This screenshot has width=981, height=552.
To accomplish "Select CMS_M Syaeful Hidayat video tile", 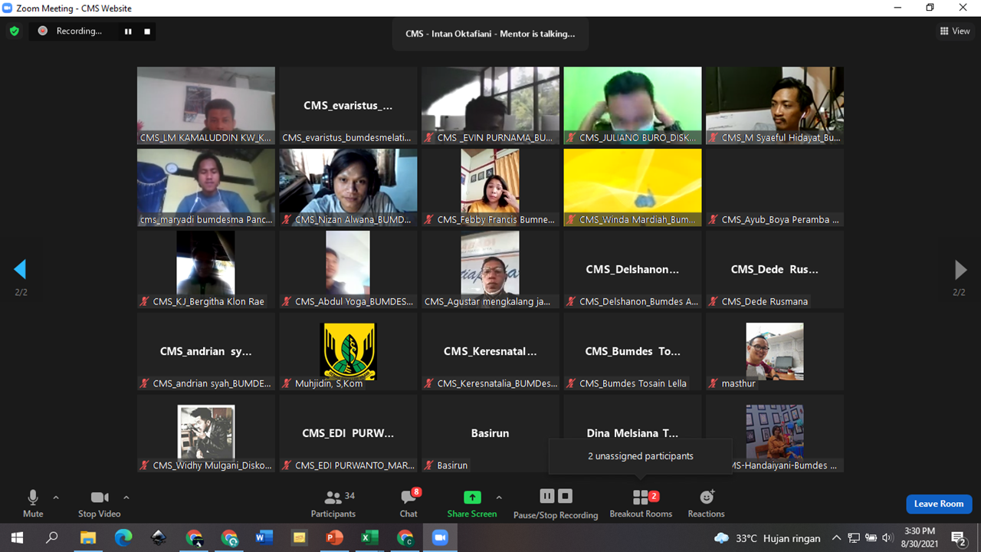I will [x=775, y=106].
